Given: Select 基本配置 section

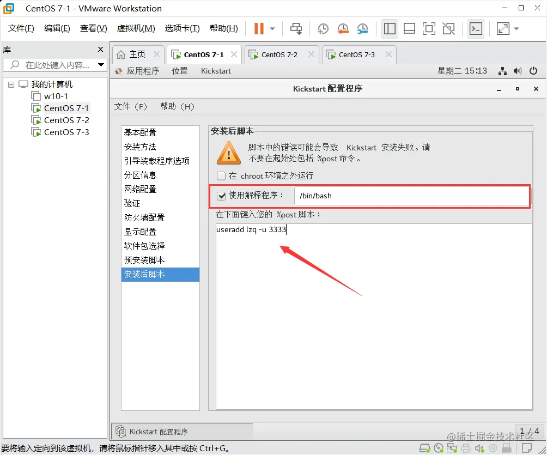Looking at the screenshot, I should [x=161, y=132].
